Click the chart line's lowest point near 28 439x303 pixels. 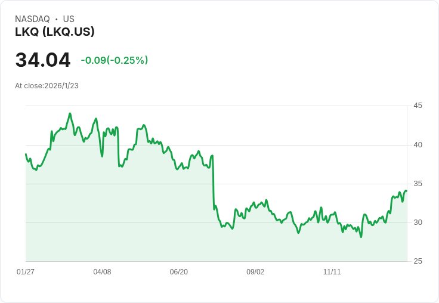pyautogui.click(x=361, y=237)
